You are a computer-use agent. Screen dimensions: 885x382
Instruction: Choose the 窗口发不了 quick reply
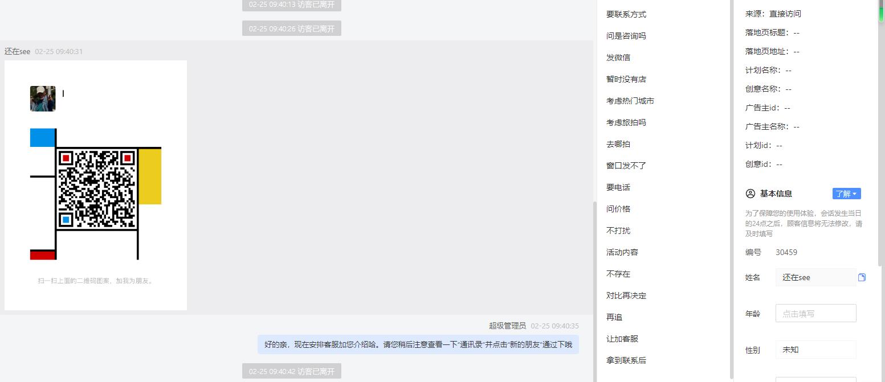click(626, 166)
